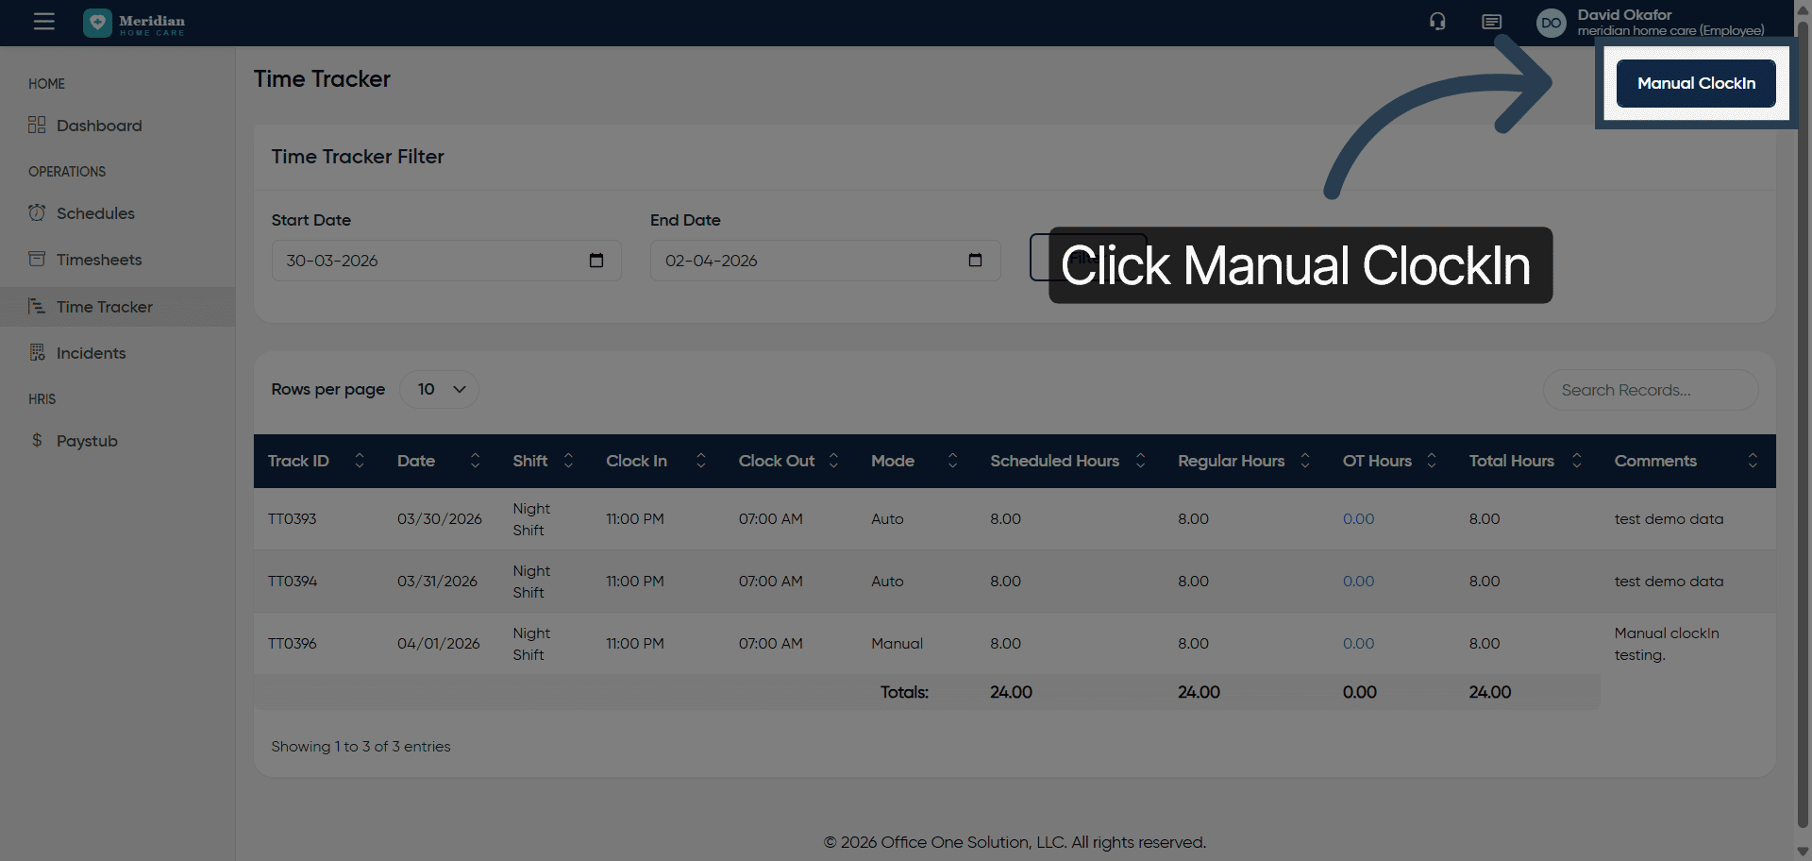
Task: Open the messages icon in header
Action: click(x=1491, y=22)
